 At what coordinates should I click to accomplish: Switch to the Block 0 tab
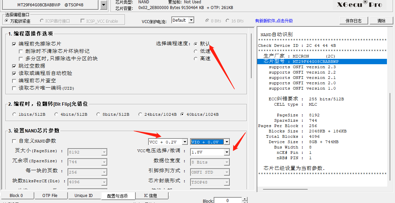[x=16, y=196]
